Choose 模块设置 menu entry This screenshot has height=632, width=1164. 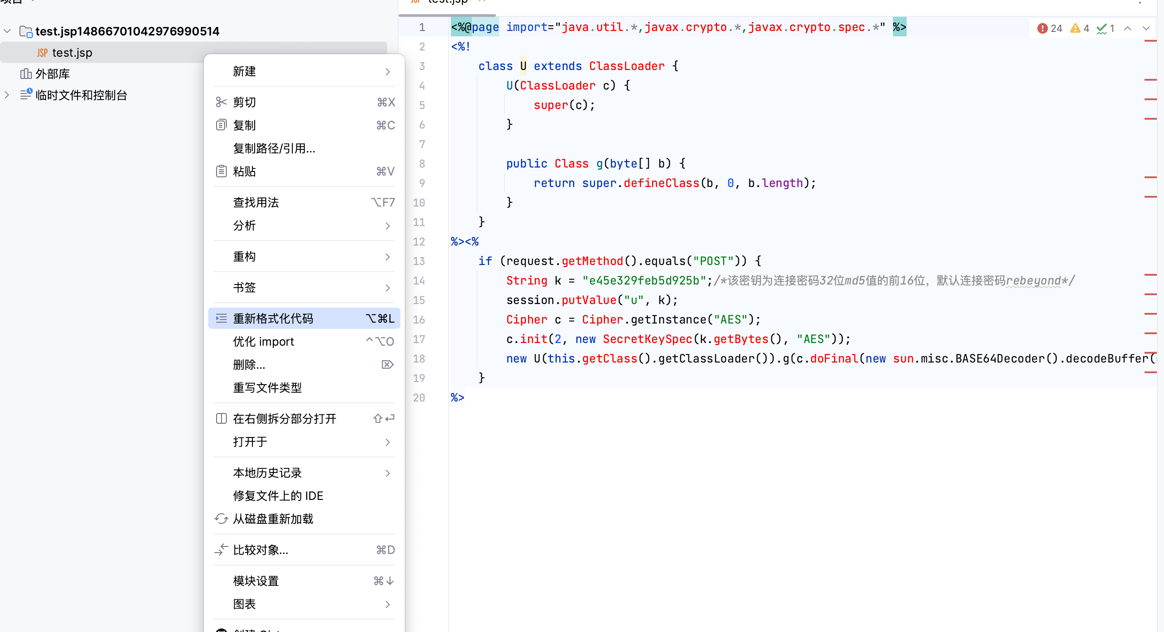click(x=304, y=581)
